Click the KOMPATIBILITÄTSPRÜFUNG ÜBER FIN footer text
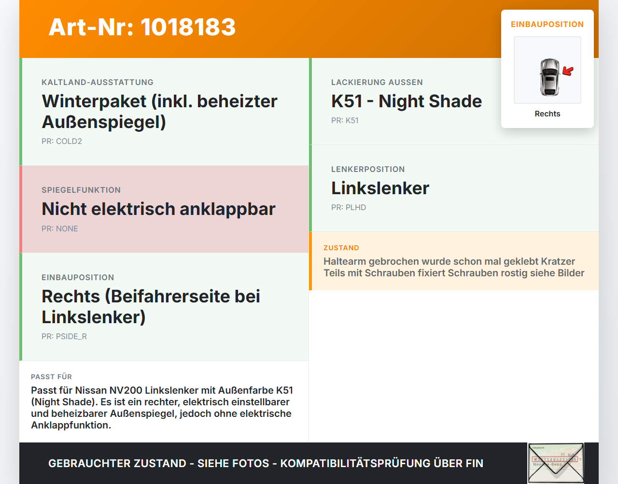 382,463
